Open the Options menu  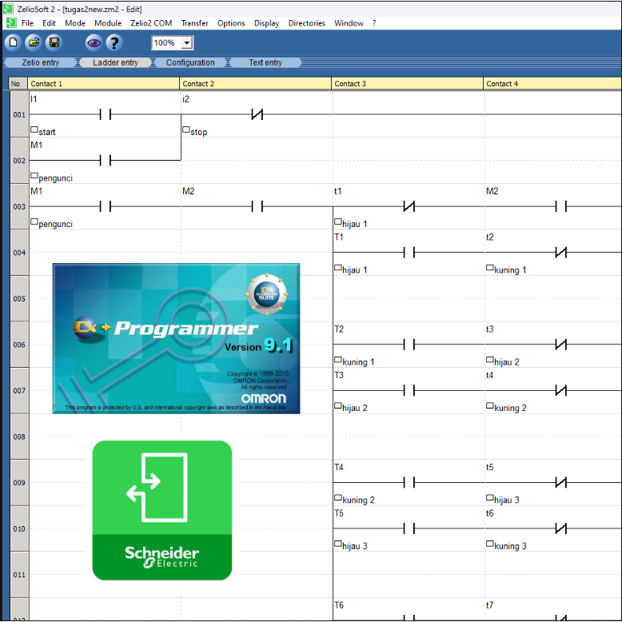coord(231,23)
